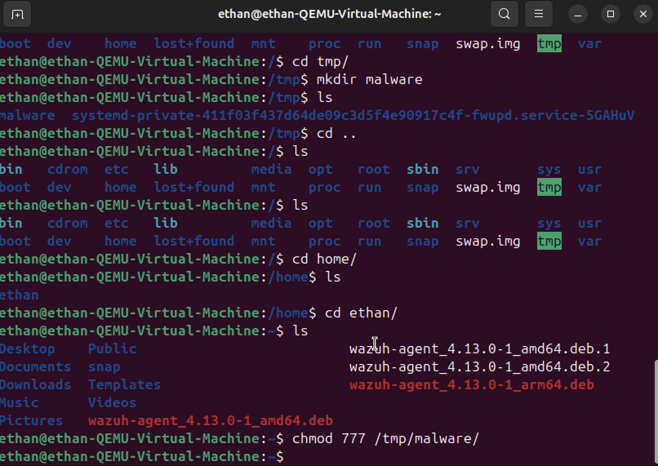
Task: Open the hamburger main menu
Action: click(539, 14)
